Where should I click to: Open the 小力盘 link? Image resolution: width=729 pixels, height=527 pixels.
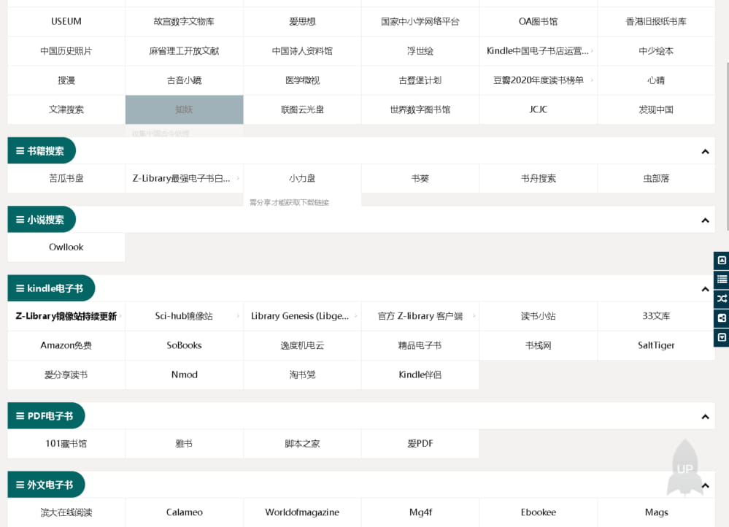tap(302, 178)
